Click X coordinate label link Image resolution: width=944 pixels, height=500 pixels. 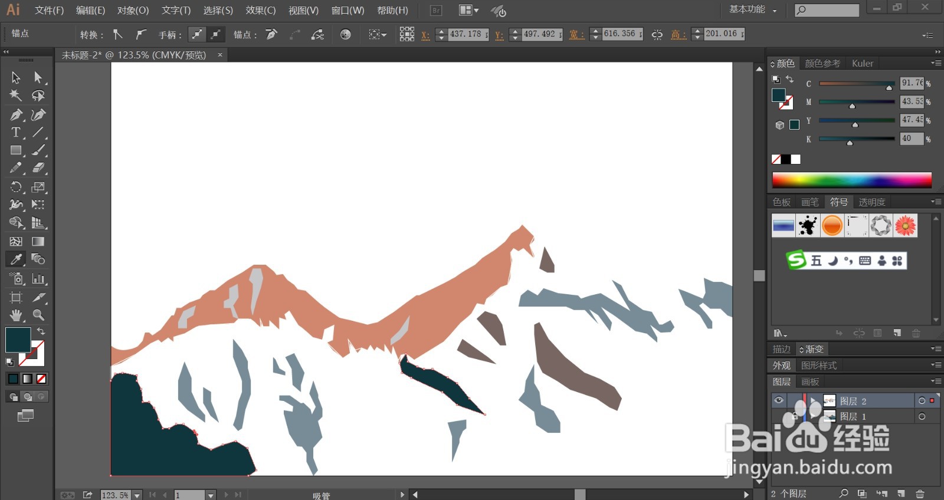[x=425, y=35]
